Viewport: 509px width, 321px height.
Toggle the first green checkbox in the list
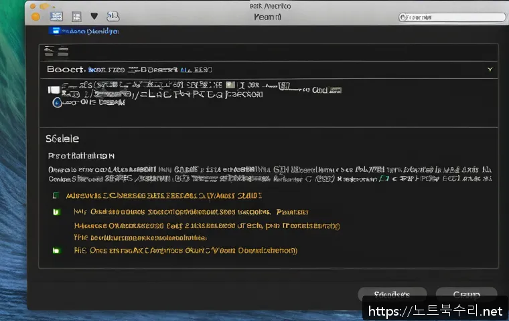click(x=56, y=196)
